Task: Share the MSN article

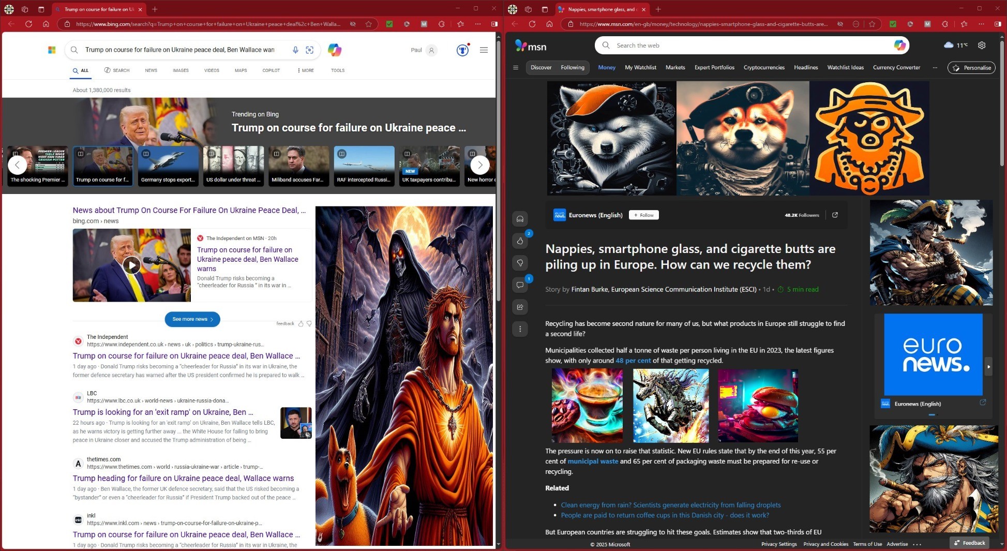Action: point(520,307)
